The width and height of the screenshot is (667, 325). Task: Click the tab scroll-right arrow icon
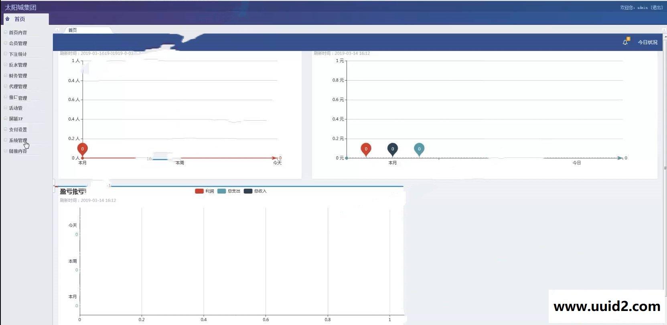[664, 30]
